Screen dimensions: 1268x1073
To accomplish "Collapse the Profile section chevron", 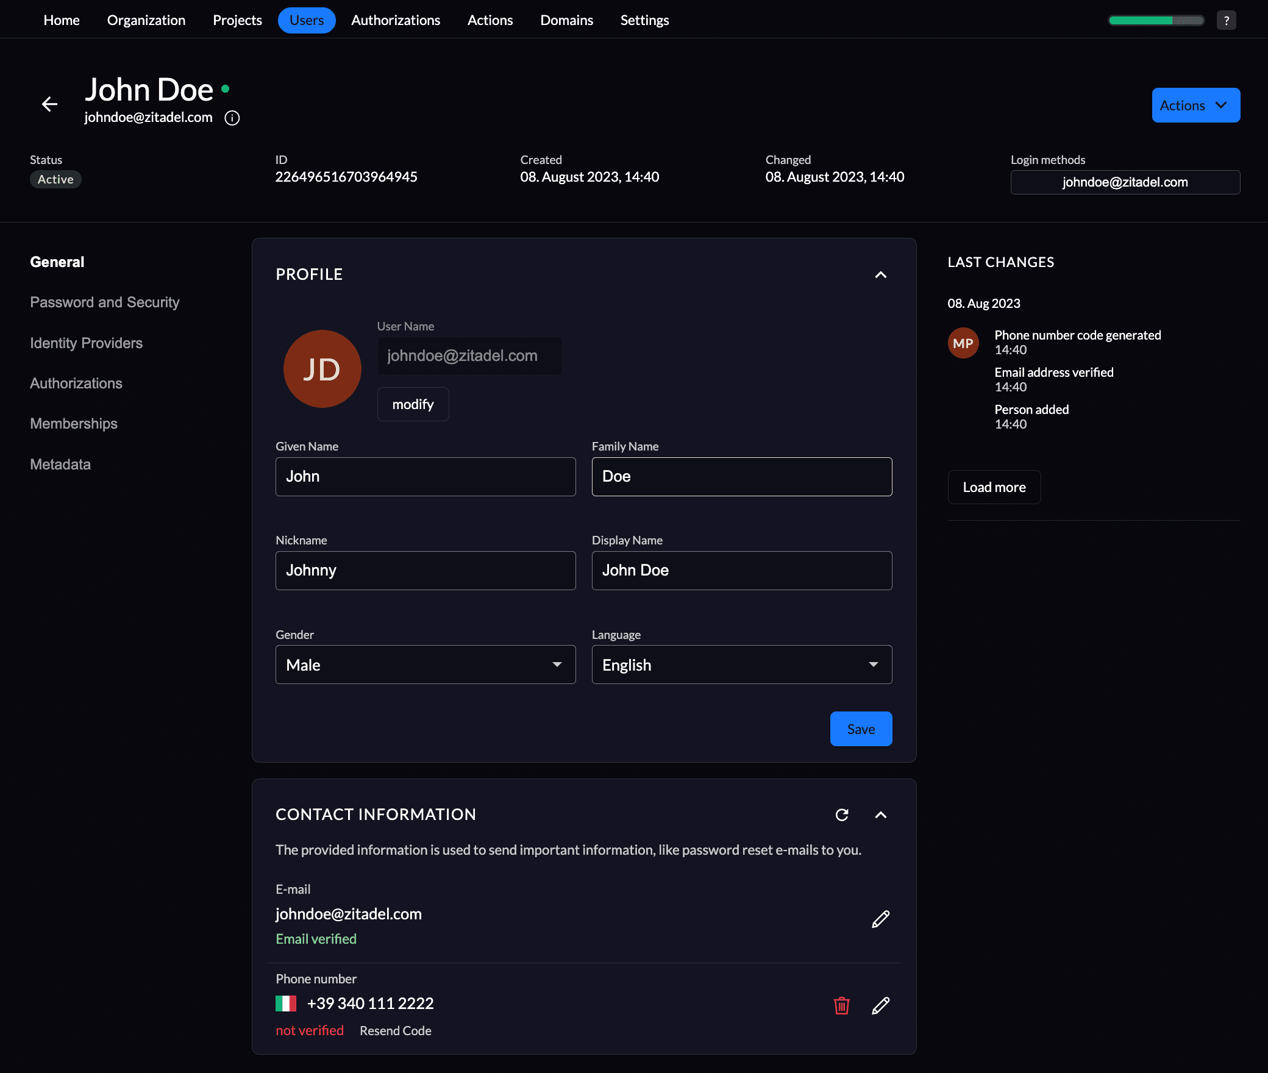I will (880, 274).
